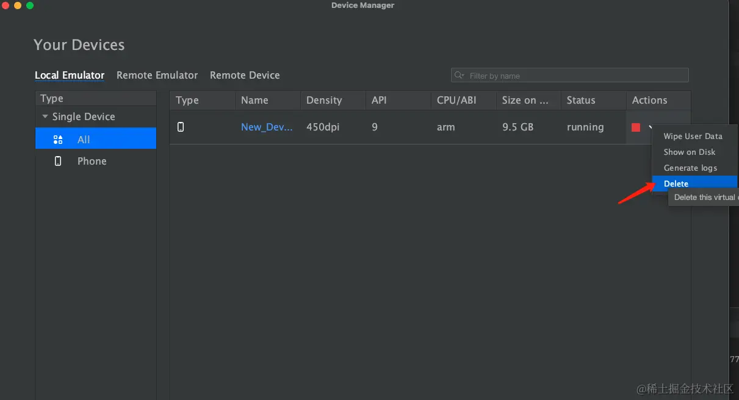
Task: Click the sidebar's Type panel header
Action: [96, 99]
